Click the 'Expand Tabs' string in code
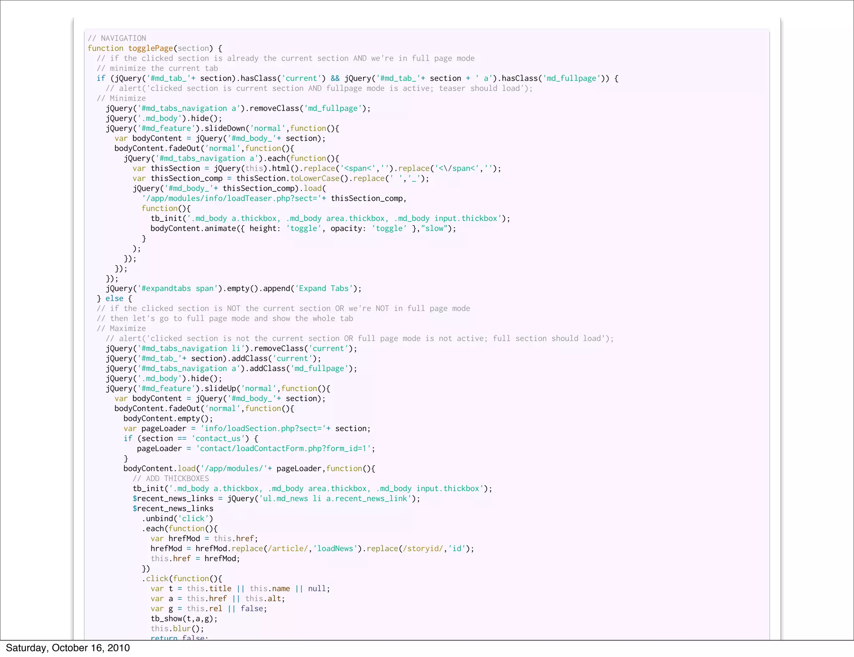The image size is (854, 657). pos(324,288)
